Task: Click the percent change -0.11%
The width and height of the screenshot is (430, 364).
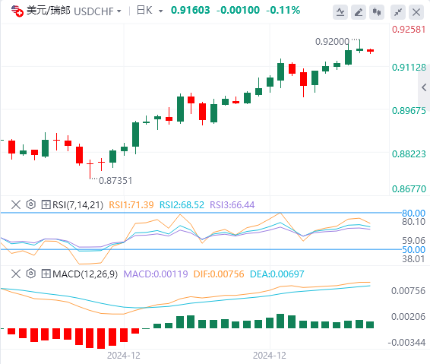Action: tap(283, 11)
